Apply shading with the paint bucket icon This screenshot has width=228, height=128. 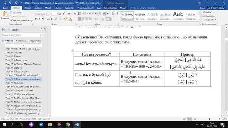[103, 19]
